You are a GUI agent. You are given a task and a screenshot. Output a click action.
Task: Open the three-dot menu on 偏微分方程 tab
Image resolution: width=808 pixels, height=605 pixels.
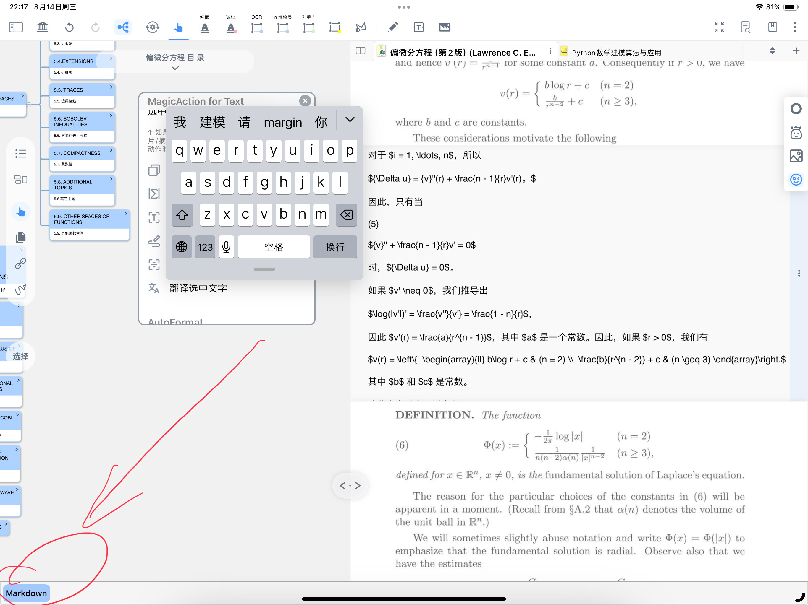pos(550,51)
